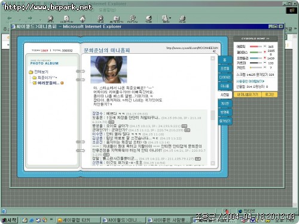Click Internet Explorer quick launch icon
Image resolution: width=299 pixels, height=224 pixels.
coord(31,220)
